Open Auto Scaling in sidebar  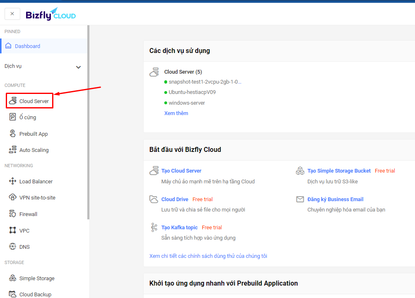[x=34, y=150]
